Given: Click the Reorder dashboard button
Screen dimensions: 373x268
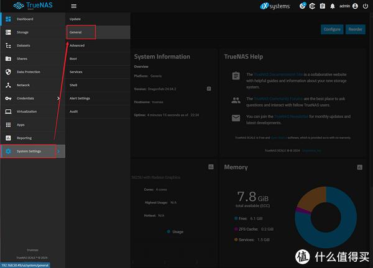Looking at the screenshot, I should (x=356, y=29).
